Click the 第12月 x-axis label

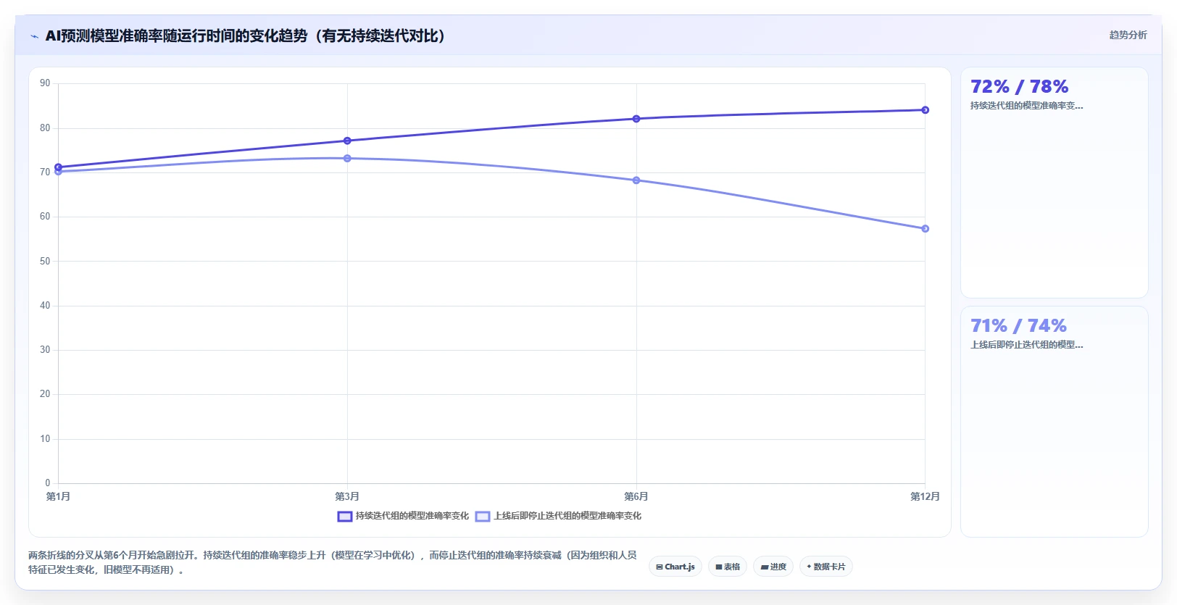(926, 496)
